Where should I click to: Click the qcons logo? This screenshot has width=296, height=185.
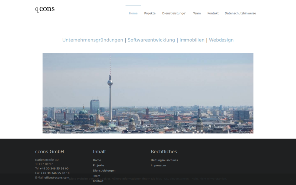[x=45, y=9]
